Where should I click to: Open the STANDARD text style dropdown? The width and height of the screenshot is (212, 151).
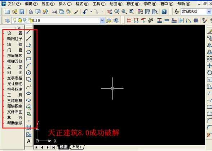[x=209, y=11]
